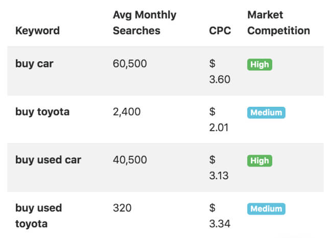
Task: Click the Medium badge for buy toyota
Action: [x=266, y=113]
